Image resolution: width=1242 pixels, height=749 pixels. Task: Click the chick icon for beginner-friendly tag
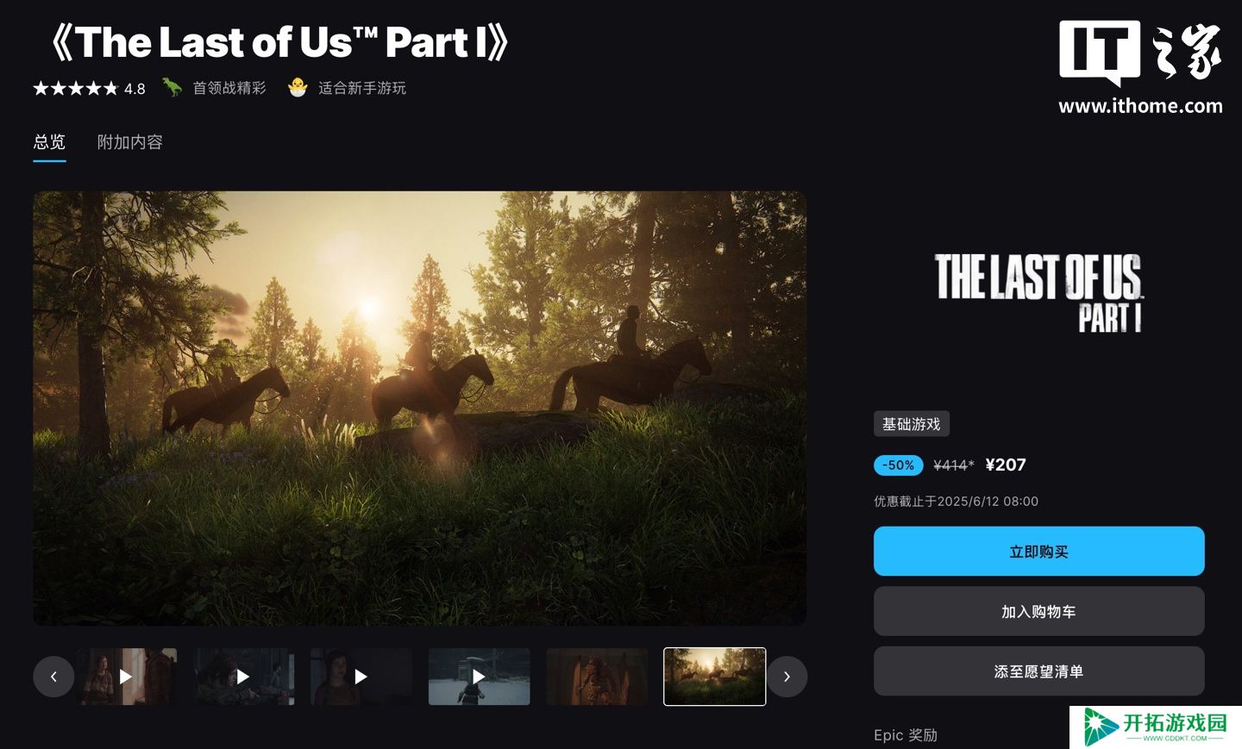pyautogui.click(x=298, y=87)
